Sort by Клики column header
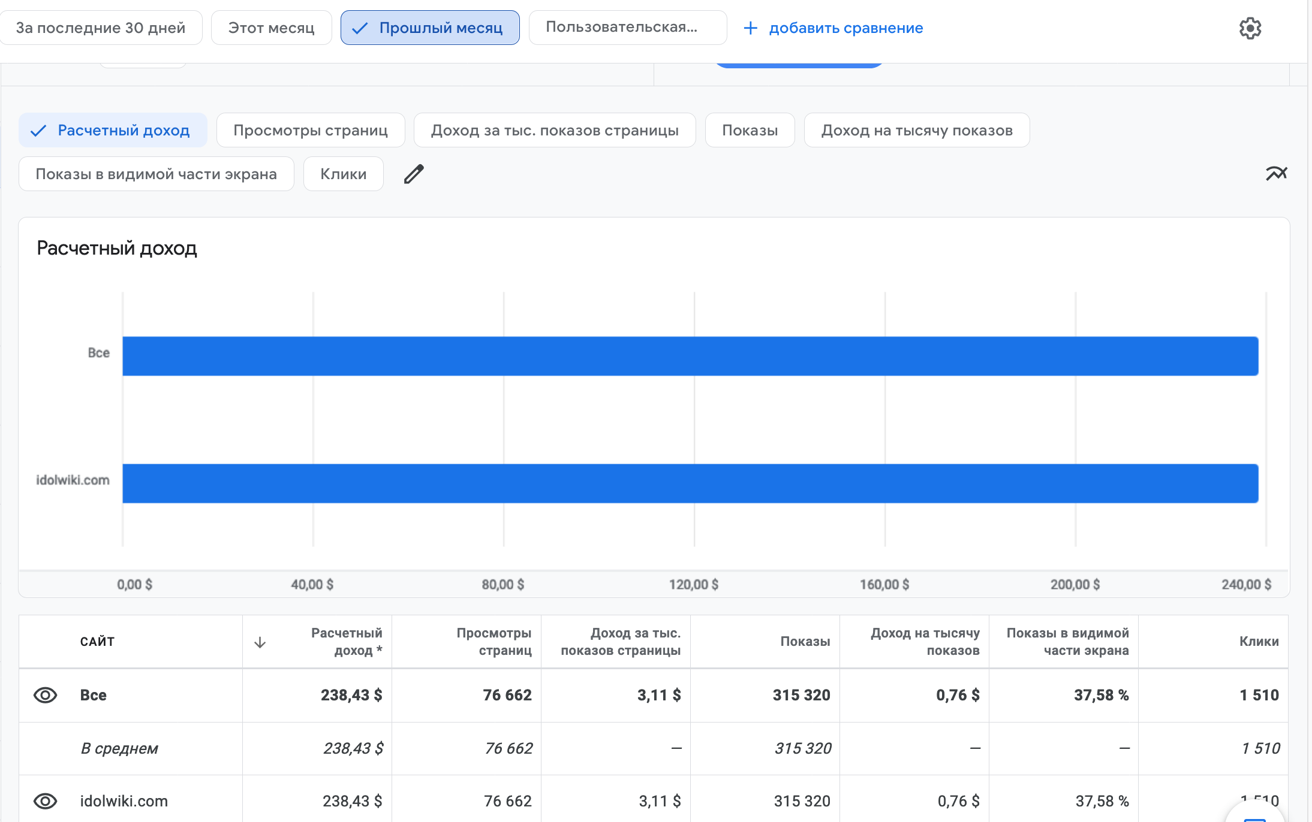The height and width of the screenshot is (822, 1312). pyautogui.click(x=1258, y=642)
